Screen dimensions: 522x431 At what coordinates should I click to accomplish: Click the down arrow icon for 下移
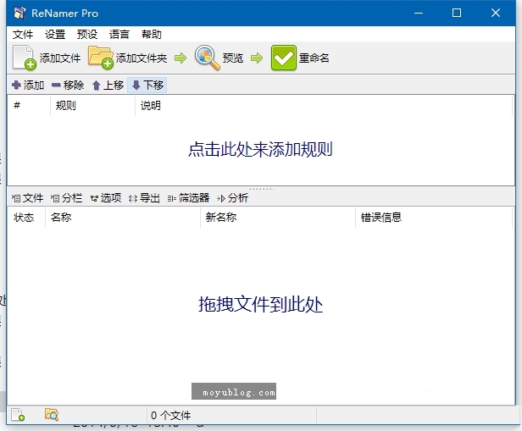pyautogui.click(x=136, y=86)
